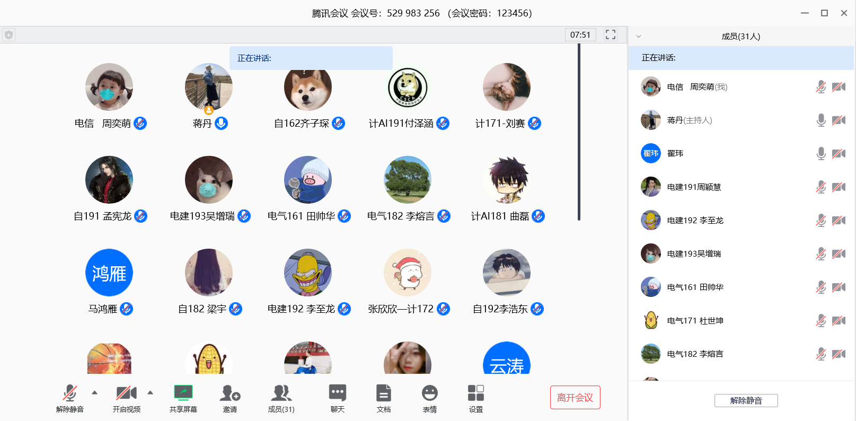Toggle unmute microphone in bottom toolbar
Viewport: 856px width, 421px height.
(69, 393)
